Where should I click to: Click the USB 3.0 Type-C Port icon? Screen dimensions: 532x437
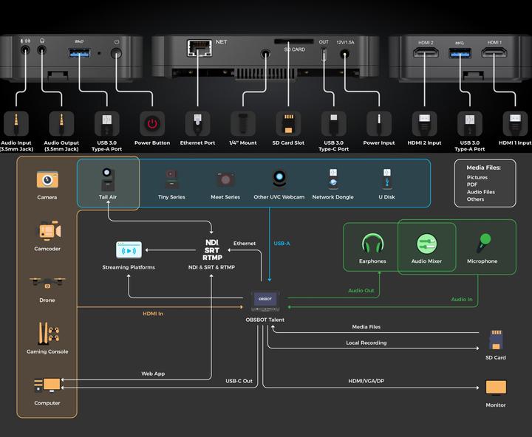pos(333,124)
